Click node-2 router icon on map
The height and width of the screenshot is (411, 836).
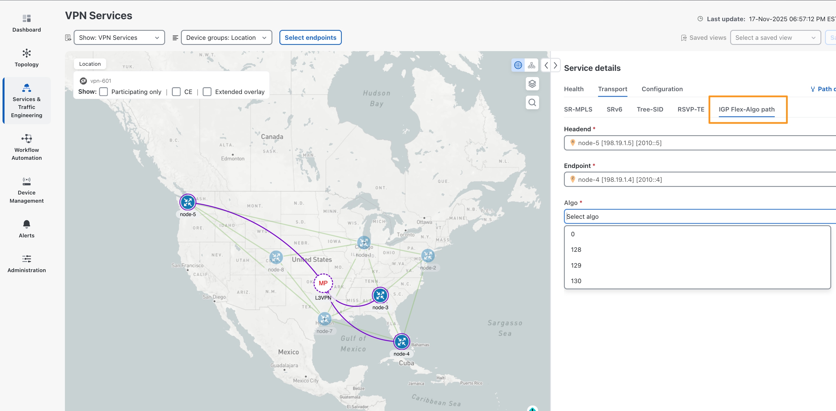pyautogui.click(x=428, y=256)
